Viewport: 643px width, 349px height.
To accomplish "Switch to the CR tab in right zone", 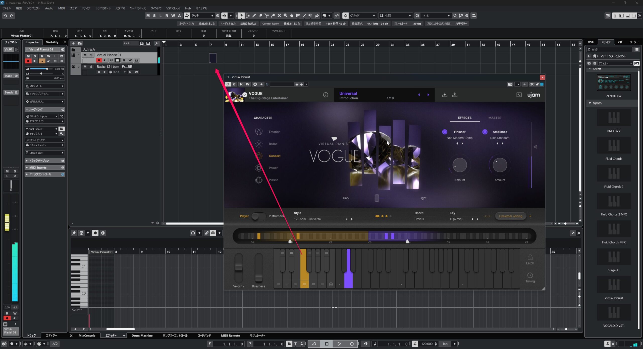I will point(620,42).
